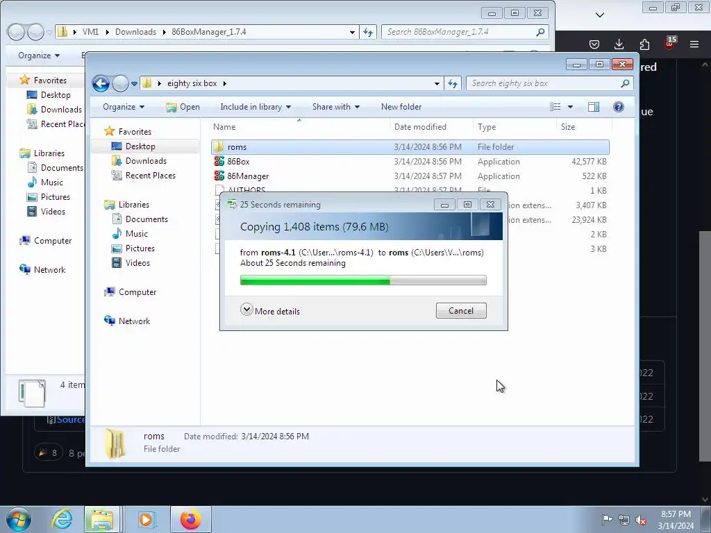Open recent pages dropdown beside navigation arrows
711x533 pixels.
[134, 84]
